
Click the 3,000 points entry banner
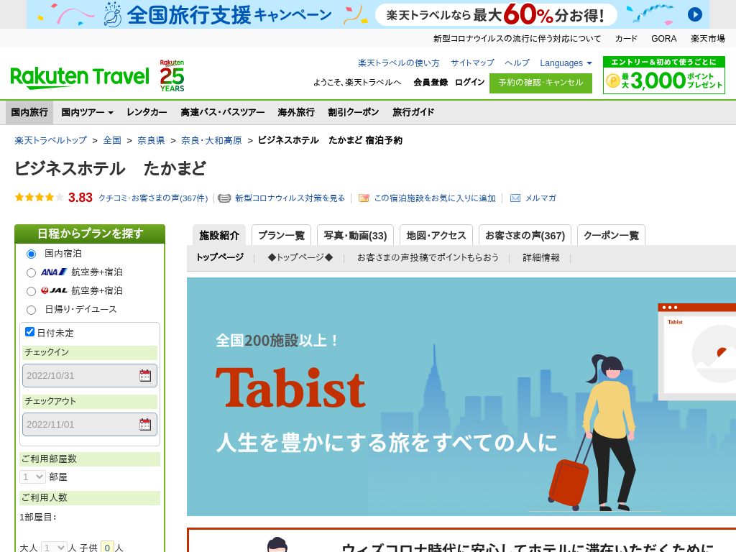point(663,75)
